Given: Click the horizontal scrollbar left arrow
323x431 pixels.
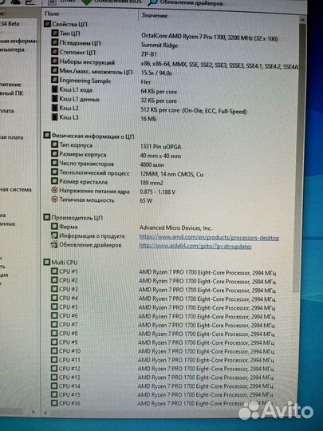Looking at the screenshot, I should [45, 413].
